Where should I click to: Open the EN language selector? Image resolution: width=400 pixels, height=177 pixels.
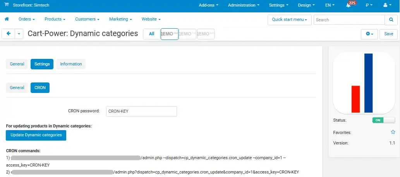point(330,5)
